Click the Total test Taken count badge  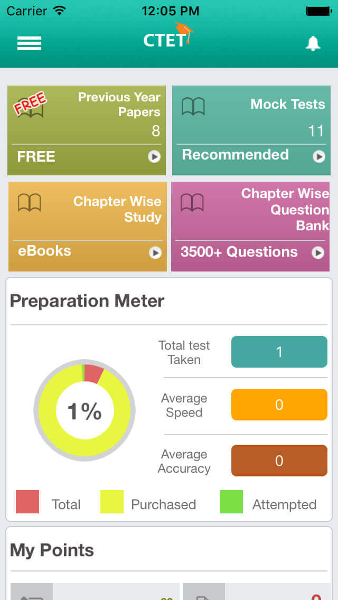279,352
